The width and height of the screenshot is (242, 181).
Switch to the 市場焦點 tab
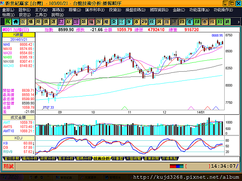[169, 158]
